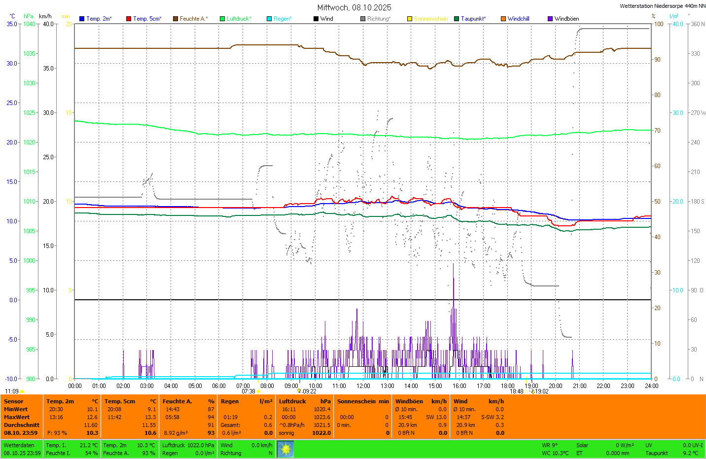Click the orange Windchill legend square
This screenshot has width=706, height=459.
pyautogui.click(x=503, y=19)
